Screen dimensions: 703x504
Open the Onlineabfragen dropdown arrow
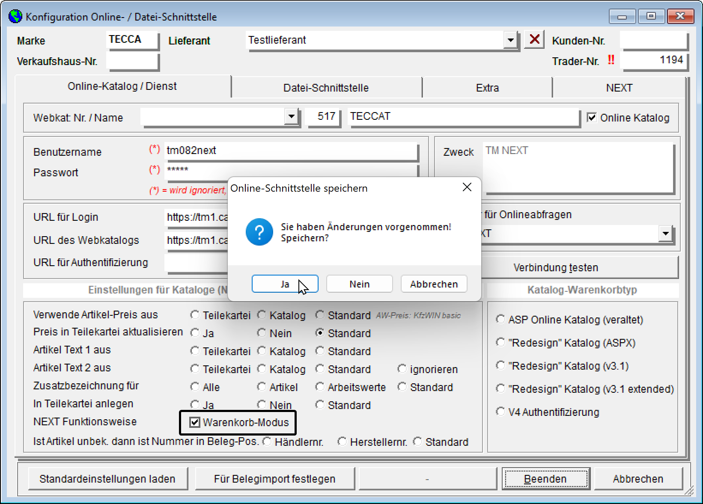pos(665,234)
